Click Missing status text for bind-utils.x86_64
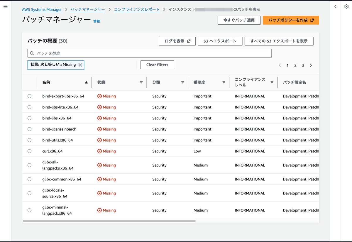The width and height of the screenshot is (352, 242). [x=109, y=140]
